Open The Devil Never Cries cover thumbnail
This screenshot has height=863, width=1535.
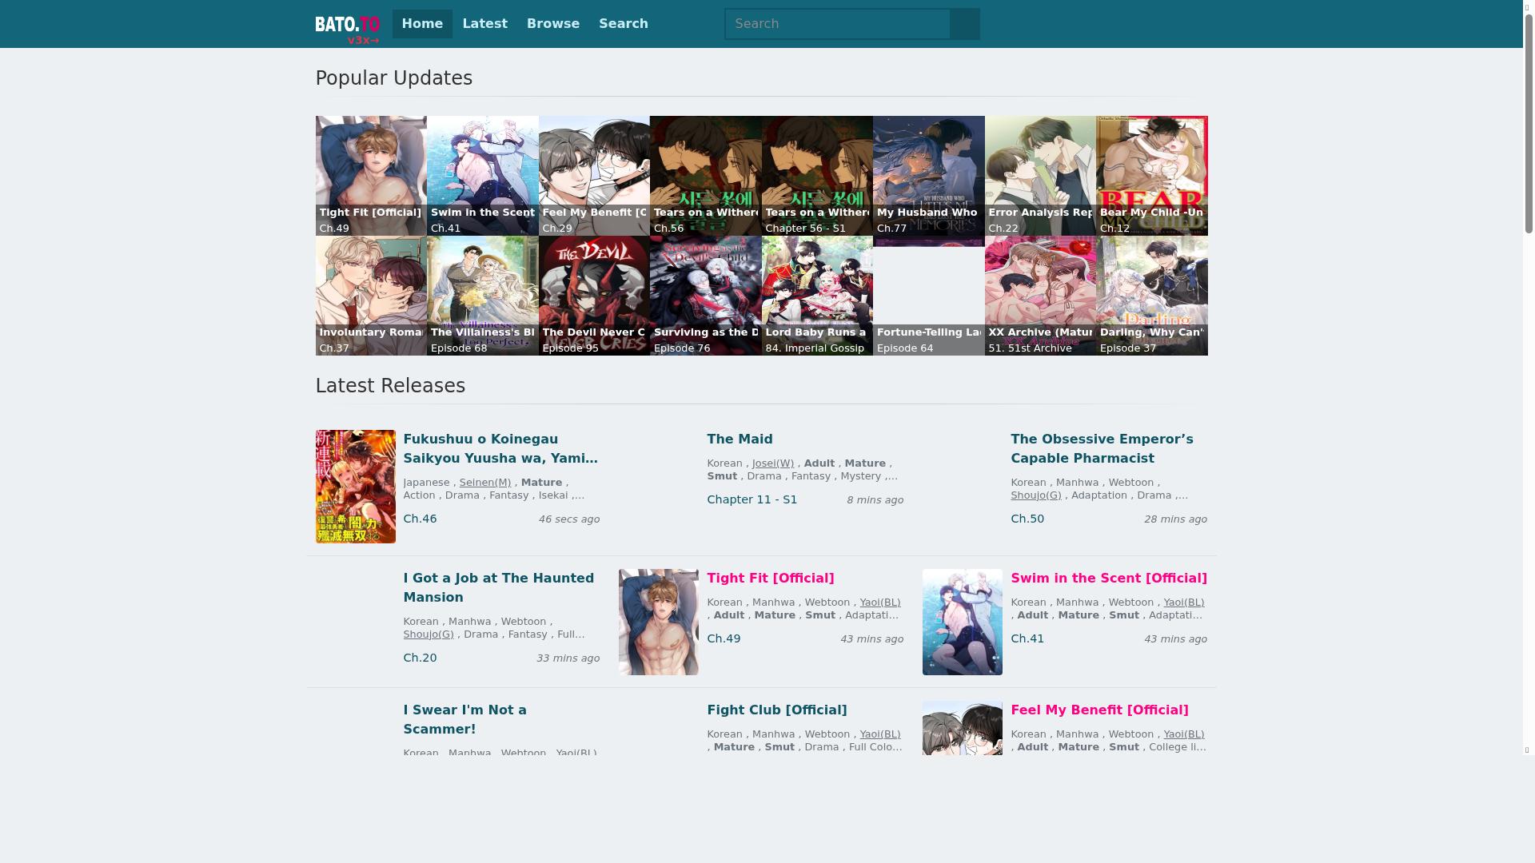(x=594, y=284)
